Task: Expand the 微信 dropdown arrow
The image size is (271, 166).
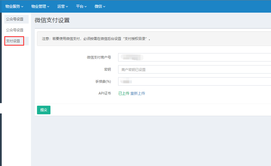Action: 104,7
